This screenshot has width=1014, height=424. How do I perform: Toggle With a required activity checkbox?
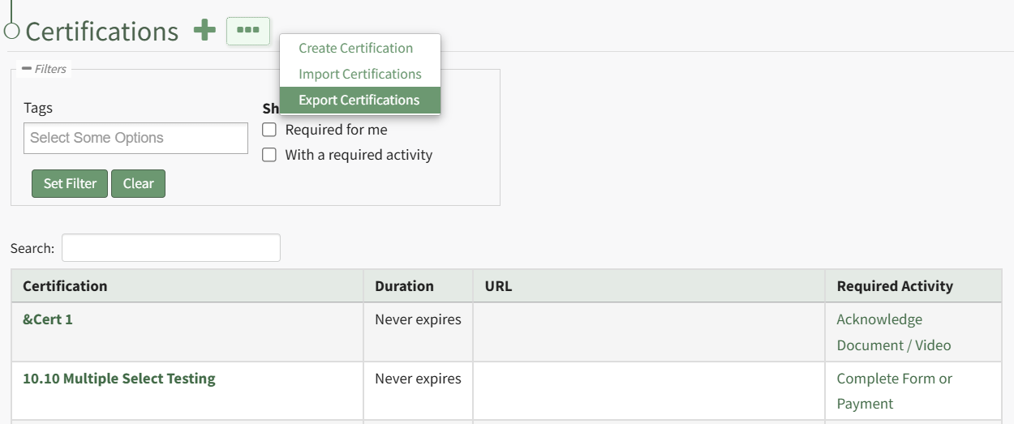(x=269, y=155)
